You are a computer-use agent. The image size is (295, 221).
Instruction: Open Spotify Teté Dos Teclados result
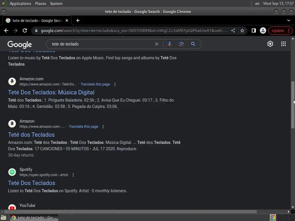(x=32, y=183)
